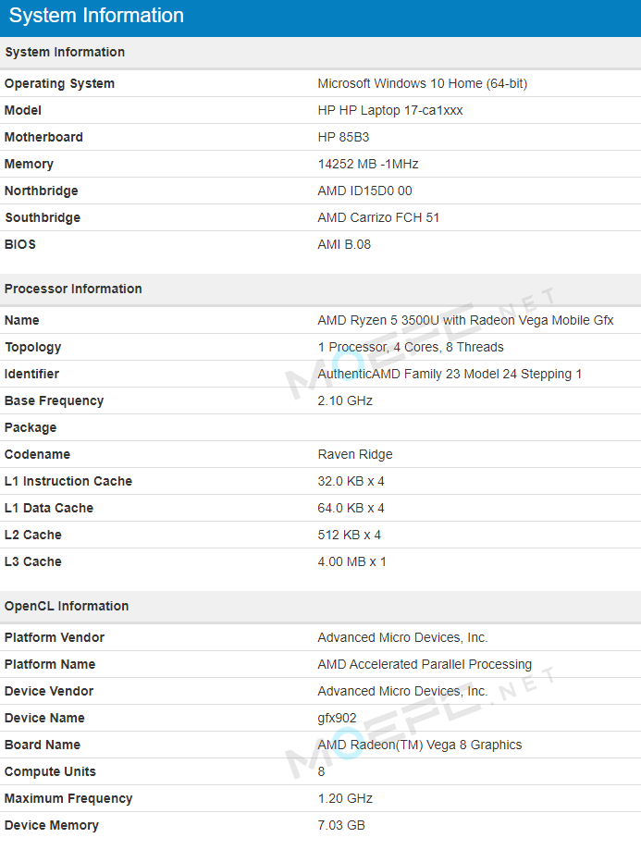Screen dimensions: 641x850
Task: Select '4.00 MB x 1' cache value
Action: (352, 561)
